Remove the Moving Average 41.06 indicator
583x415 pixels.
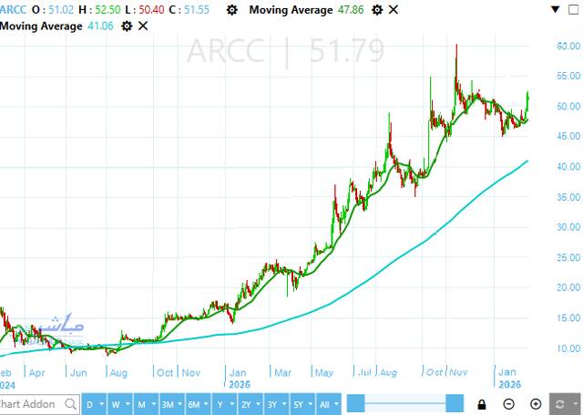click(142, 26)
